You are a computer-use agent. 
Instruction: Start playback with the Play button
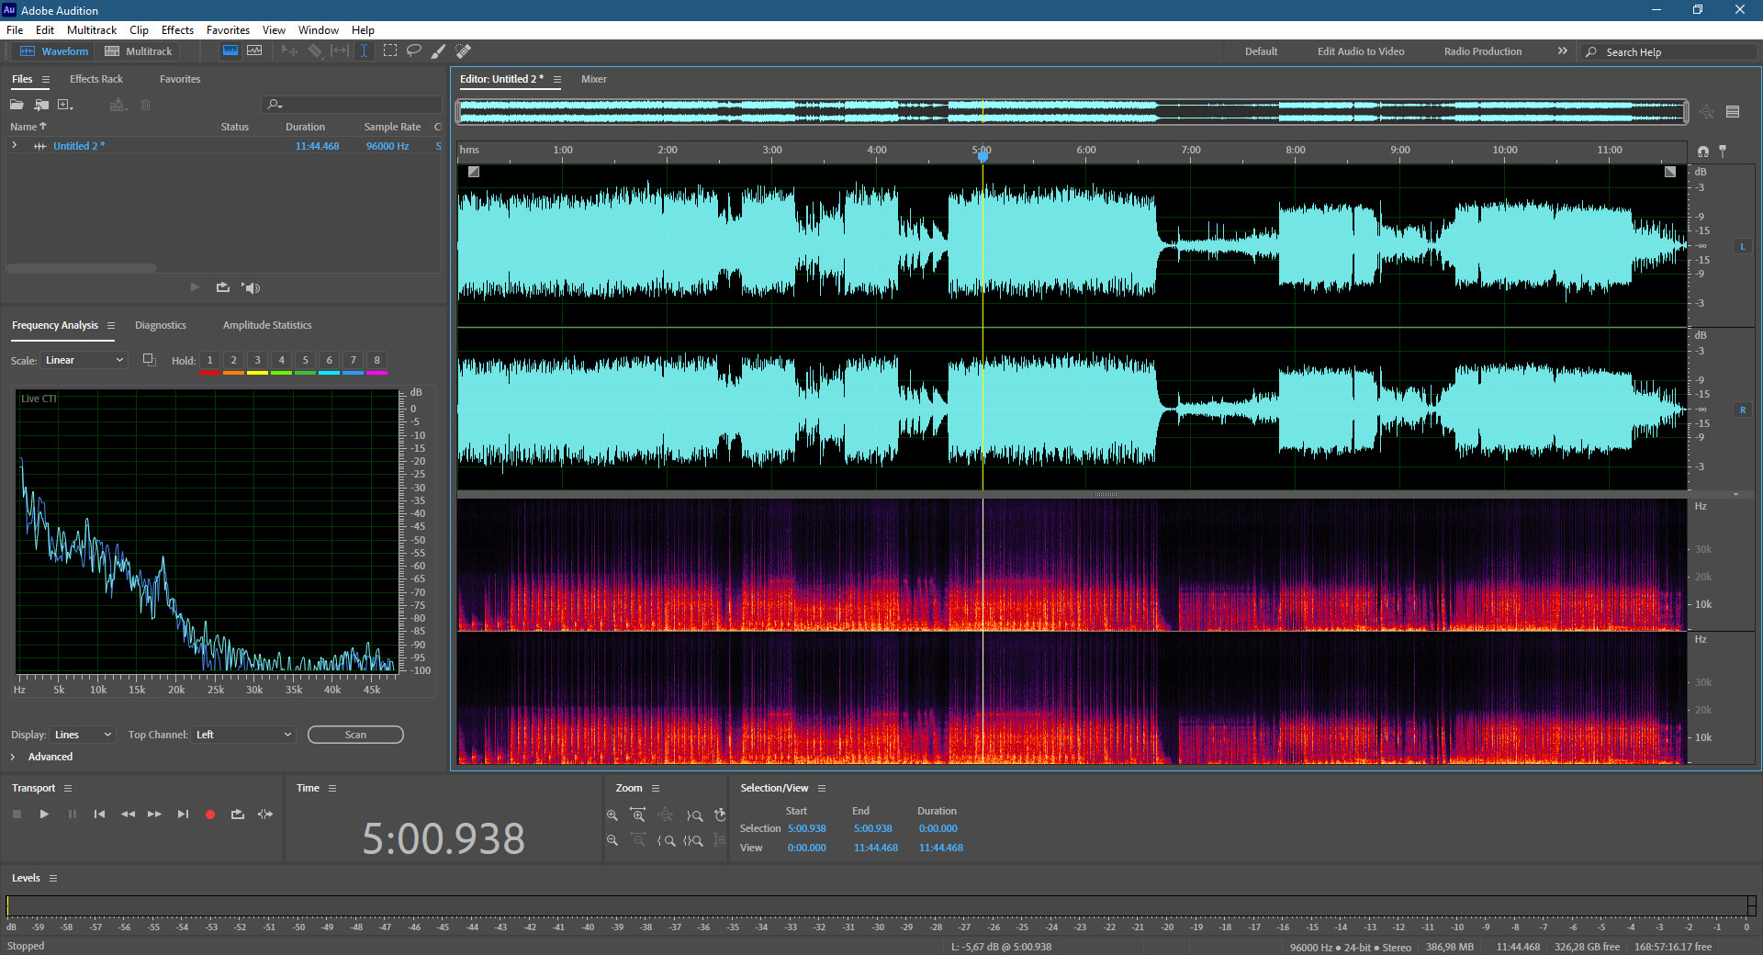(44, 815)
